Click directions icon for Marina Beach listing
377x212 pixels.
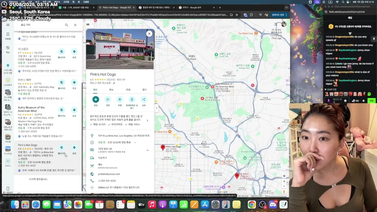(x=74, y=82)
